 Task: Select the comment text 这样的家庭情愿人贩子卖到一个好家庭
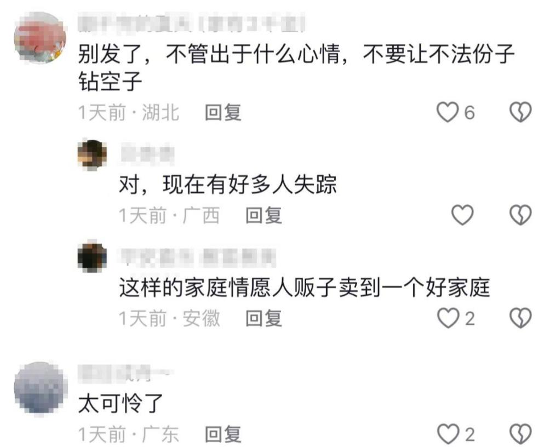pos(305,288)
